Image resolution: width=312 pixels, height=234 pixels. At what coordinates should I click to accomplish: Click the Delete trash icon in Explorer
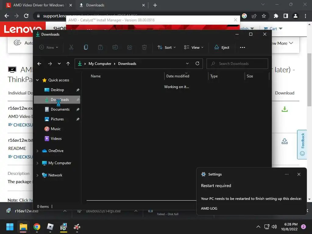(x=144, y=47)
